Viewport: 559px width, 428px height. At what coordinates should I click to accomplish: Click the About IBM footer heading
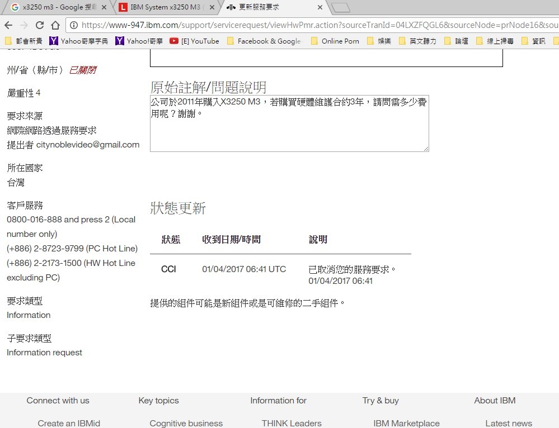495,401
